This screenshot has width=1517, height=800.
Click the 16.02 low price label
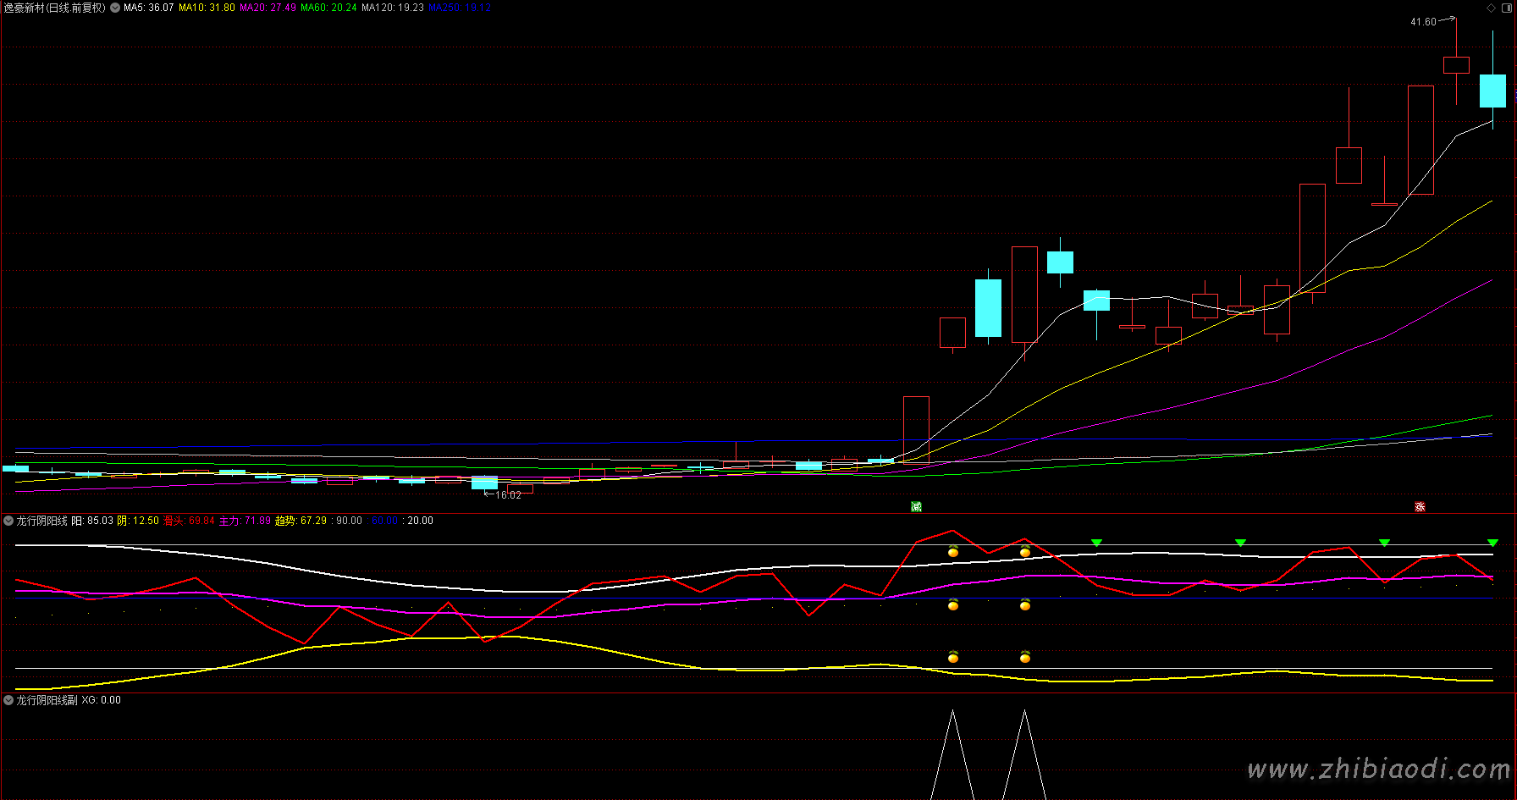508,495
